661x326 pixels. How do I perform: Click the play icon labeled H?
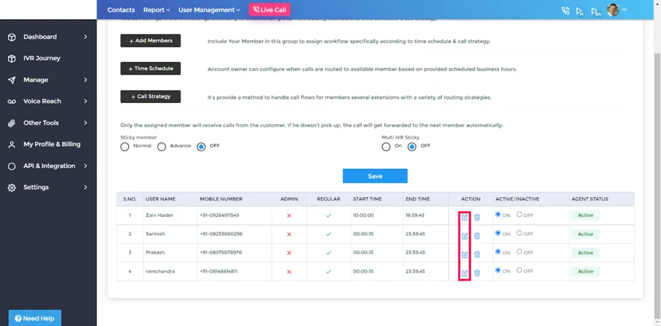(580, 11)
